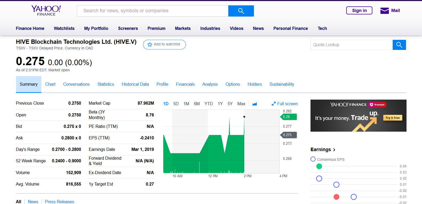Select the YTD chart range
This screenshot has width=422, height=204.
[x=209, y=104]
